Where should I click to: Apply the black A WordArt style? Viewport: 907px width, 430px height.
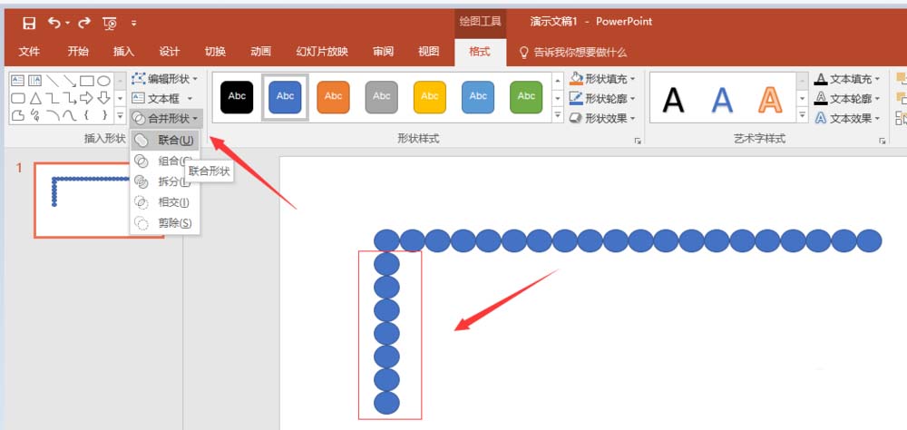[673, 100]
